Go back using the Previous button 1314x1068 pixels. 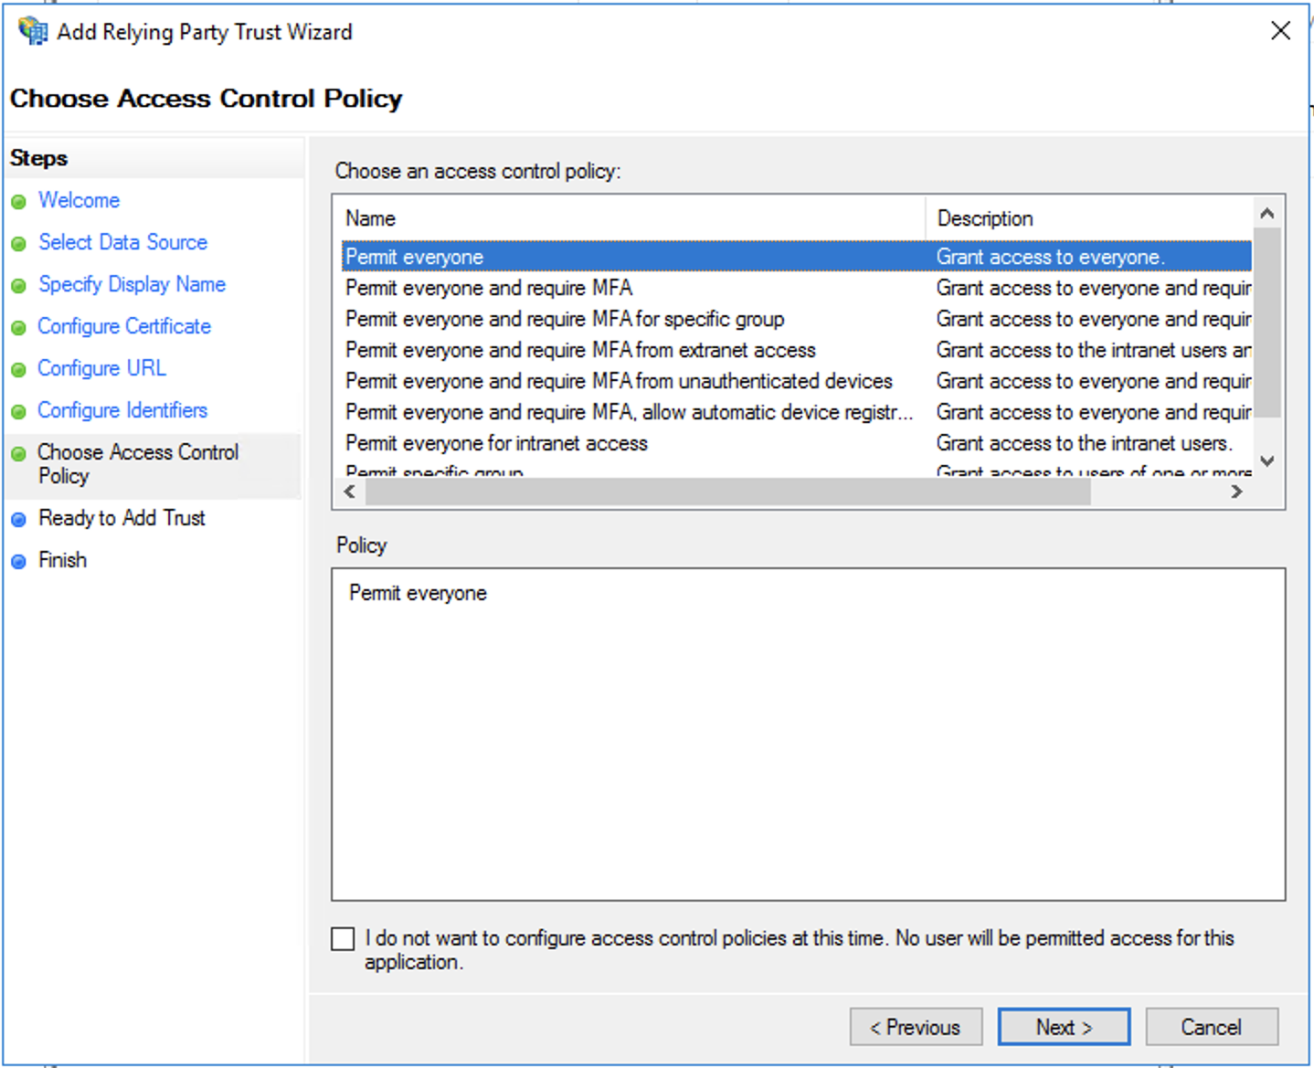(x=915, y=1027)
